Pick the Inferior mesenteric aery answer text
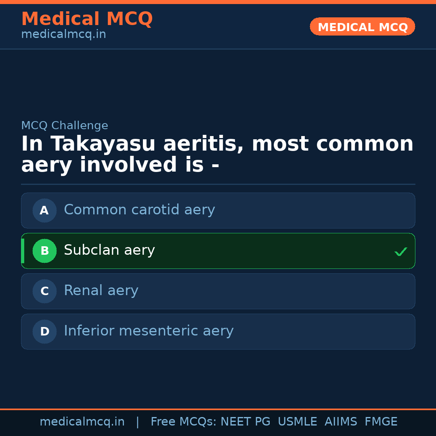This screenshot has height=436, width=436. pyautogui.click(x=149, y=331)
